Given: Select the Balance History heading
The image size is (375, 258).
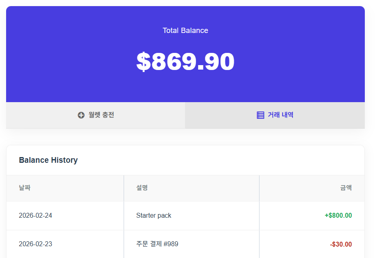Looking at the screenshot, I should (48, 160).
